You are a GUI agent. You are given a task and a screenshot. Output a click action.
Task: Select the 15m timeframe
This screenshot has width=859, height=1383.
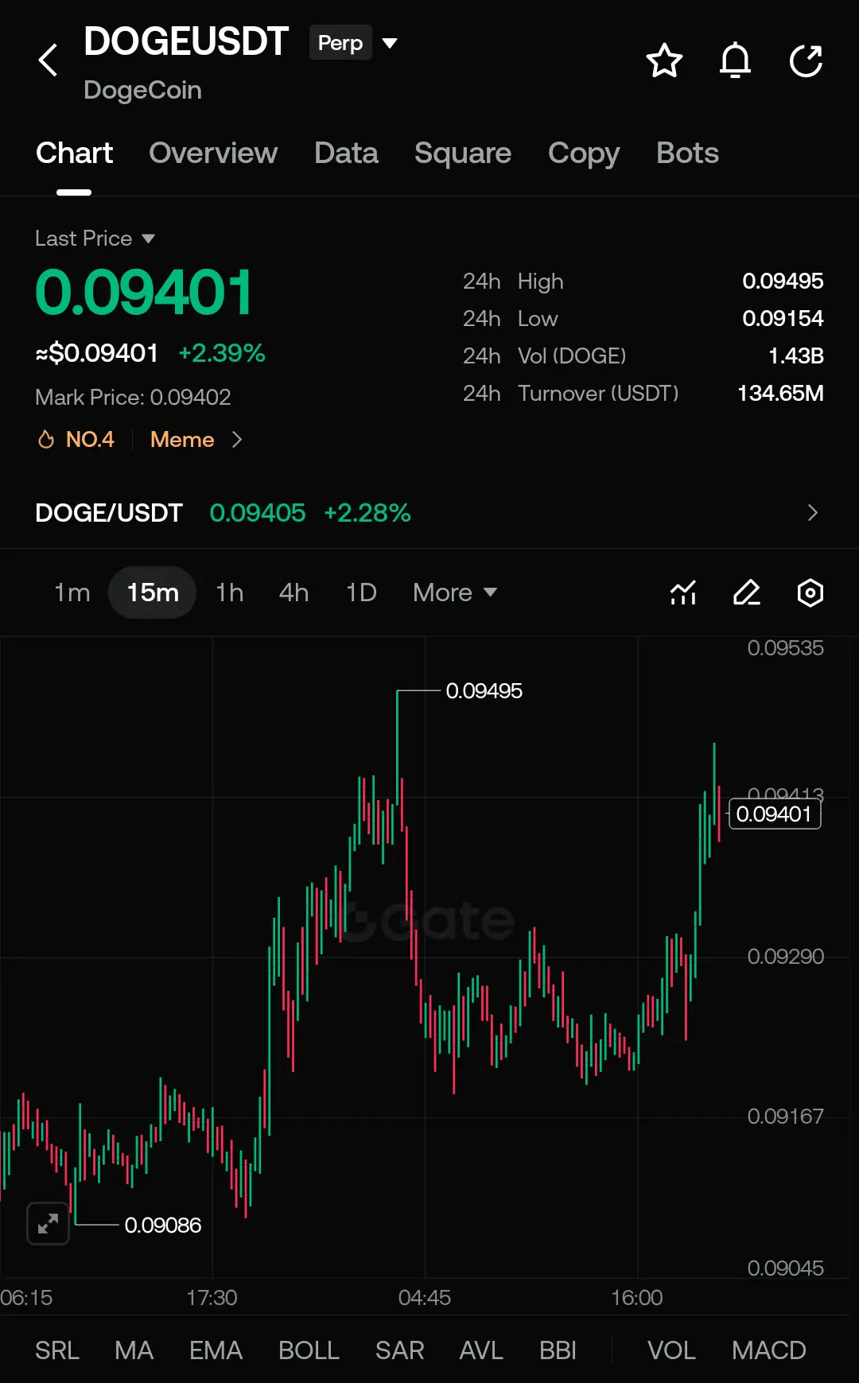[153, 592]
